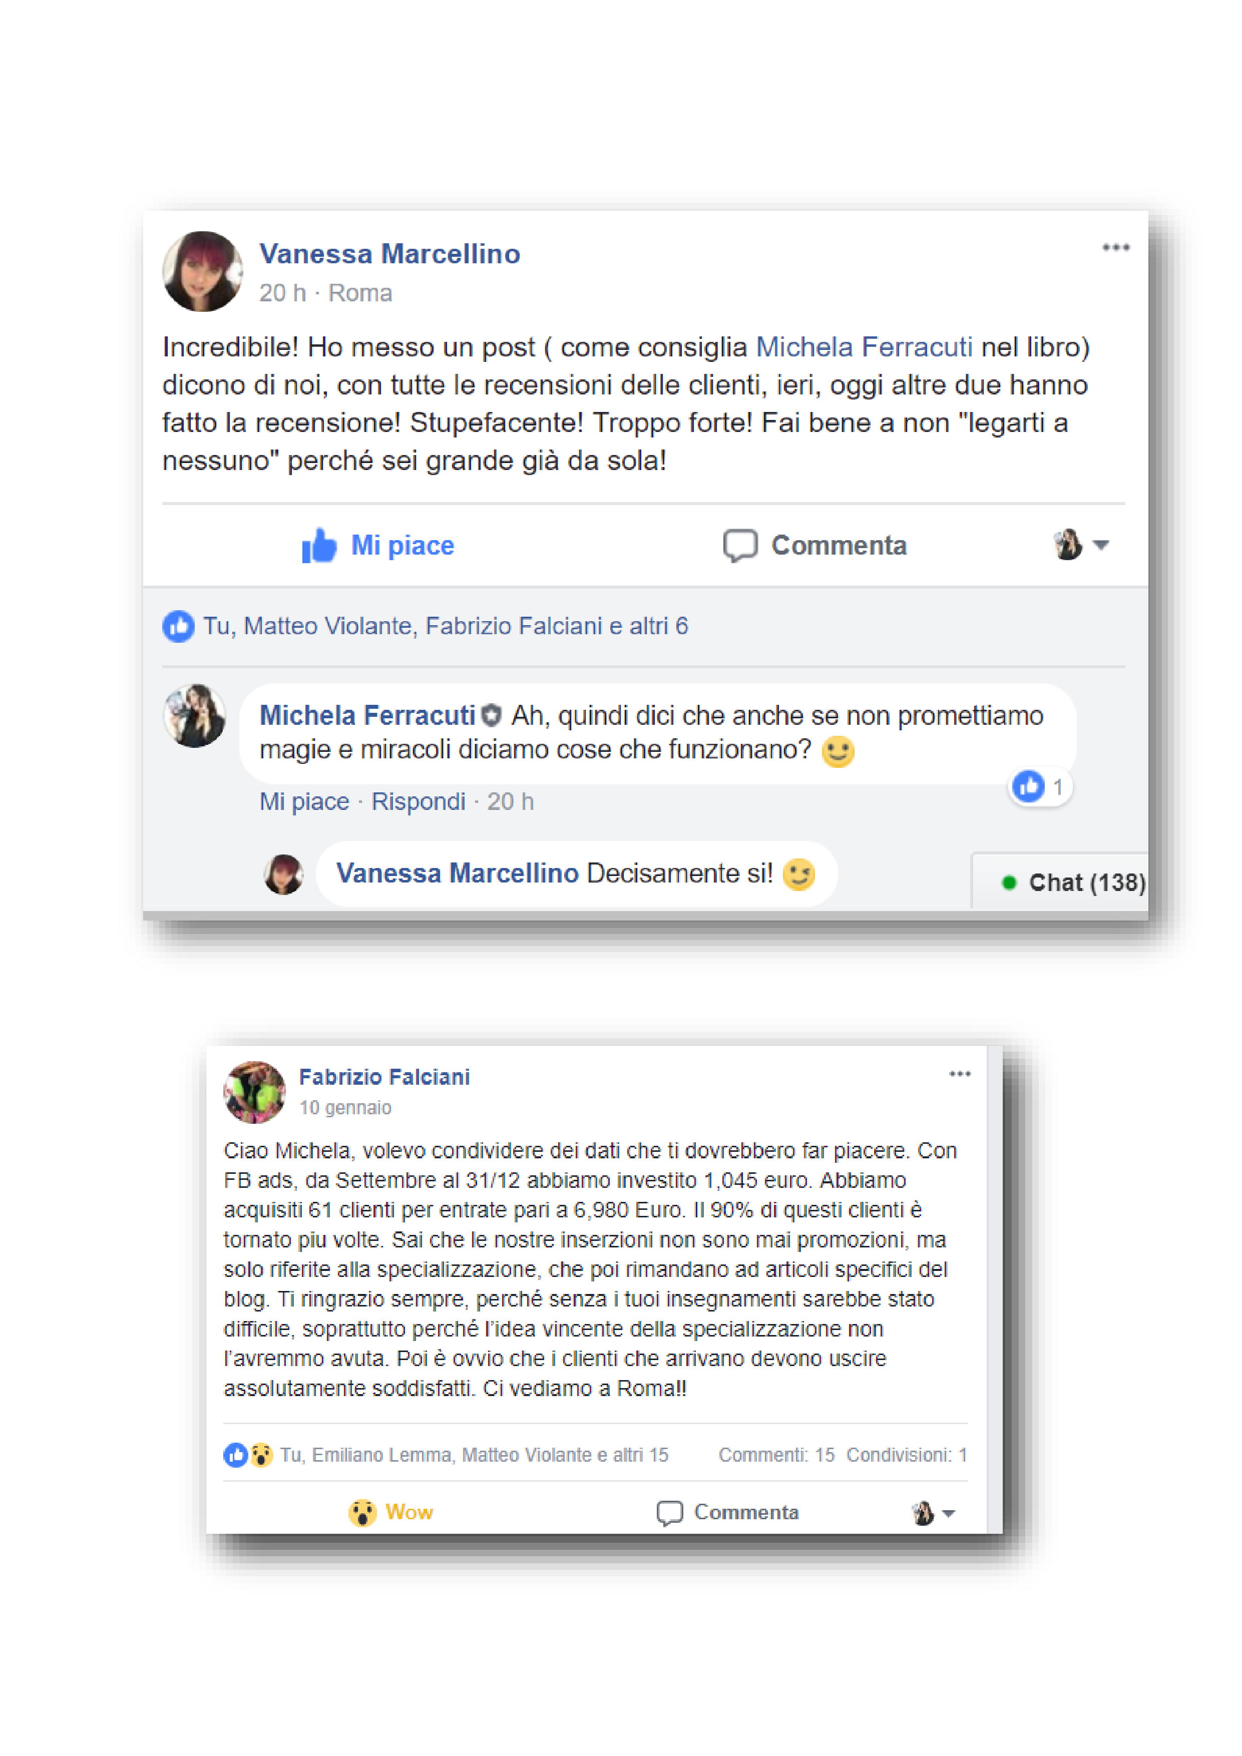1242x1756 pixels.
Task: Toggle Mi piace under Michela Ferracuti's comment
Action: [x=304, y=801]
